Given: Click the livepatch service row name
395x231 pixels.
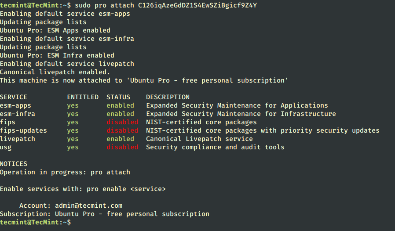Looking at the screenshot, I should click(18, 139).
